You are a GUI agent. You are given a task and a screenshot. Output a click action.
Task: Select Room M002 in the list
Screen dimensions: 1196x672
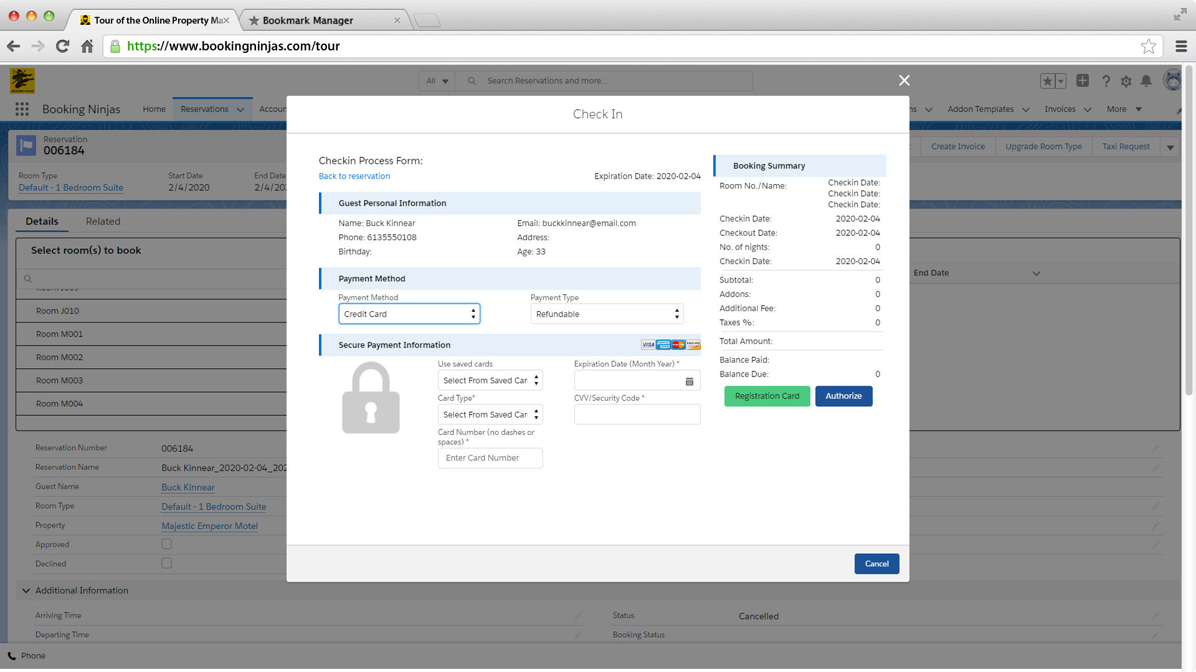(151, 357)
